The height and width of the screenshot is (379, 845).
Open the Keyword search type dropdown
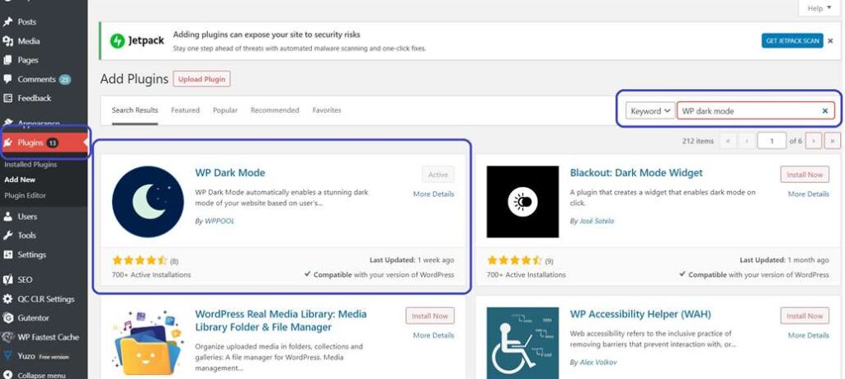pyautogui.click(x=650, y=111)
